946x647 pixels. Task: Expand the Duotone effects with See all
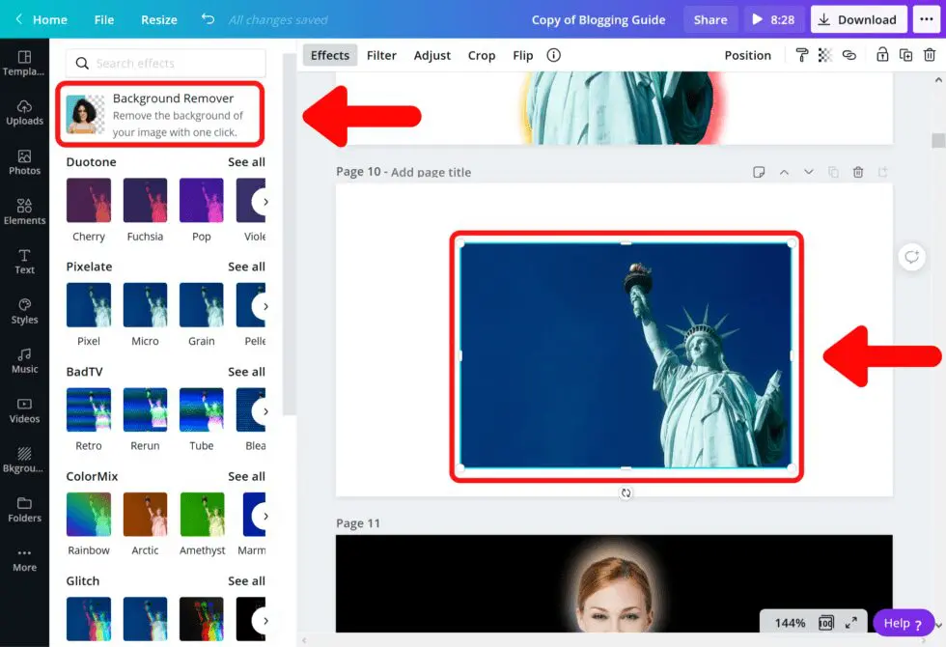point(247,161)
